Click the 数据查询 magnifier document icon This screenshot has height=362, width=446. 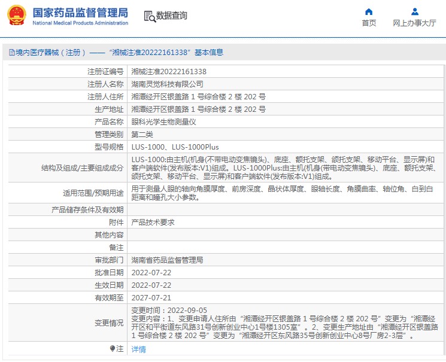(x=149, y=16)
